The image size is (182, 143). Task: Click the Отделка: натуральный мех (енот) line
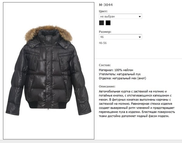[123, 78]
